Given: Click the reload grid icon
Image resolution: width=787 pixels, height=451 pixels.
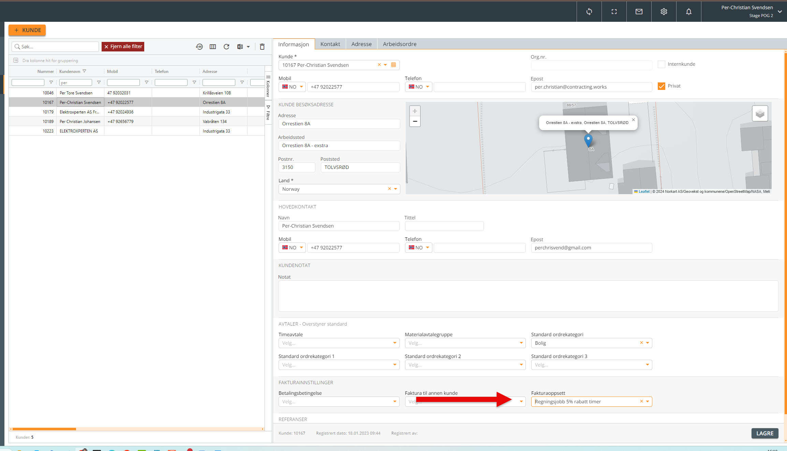Looking at the screenshot, I should tap(226, 47).
